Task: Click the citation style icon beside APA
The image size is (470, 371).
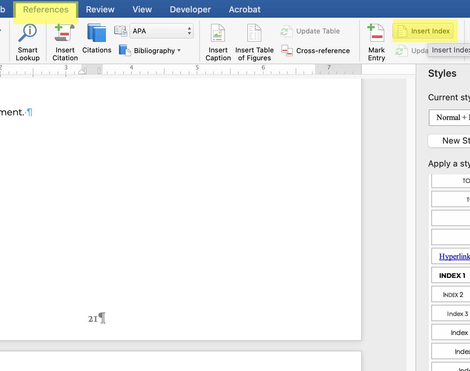Action: tap(121, 31)
